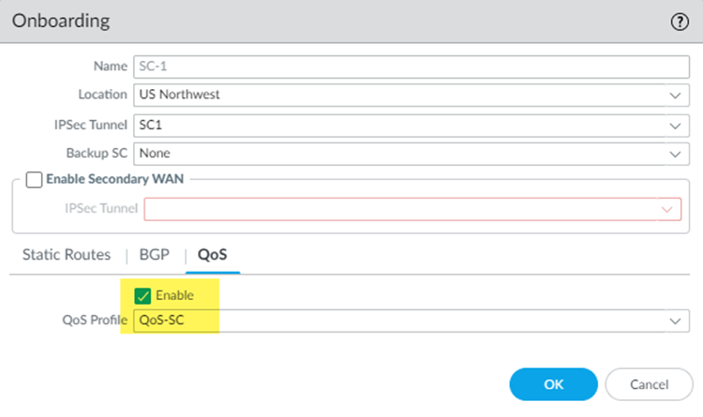703x417 pixels.
Task: Switch to the BGP tab
Action: [x=154, y=255]
